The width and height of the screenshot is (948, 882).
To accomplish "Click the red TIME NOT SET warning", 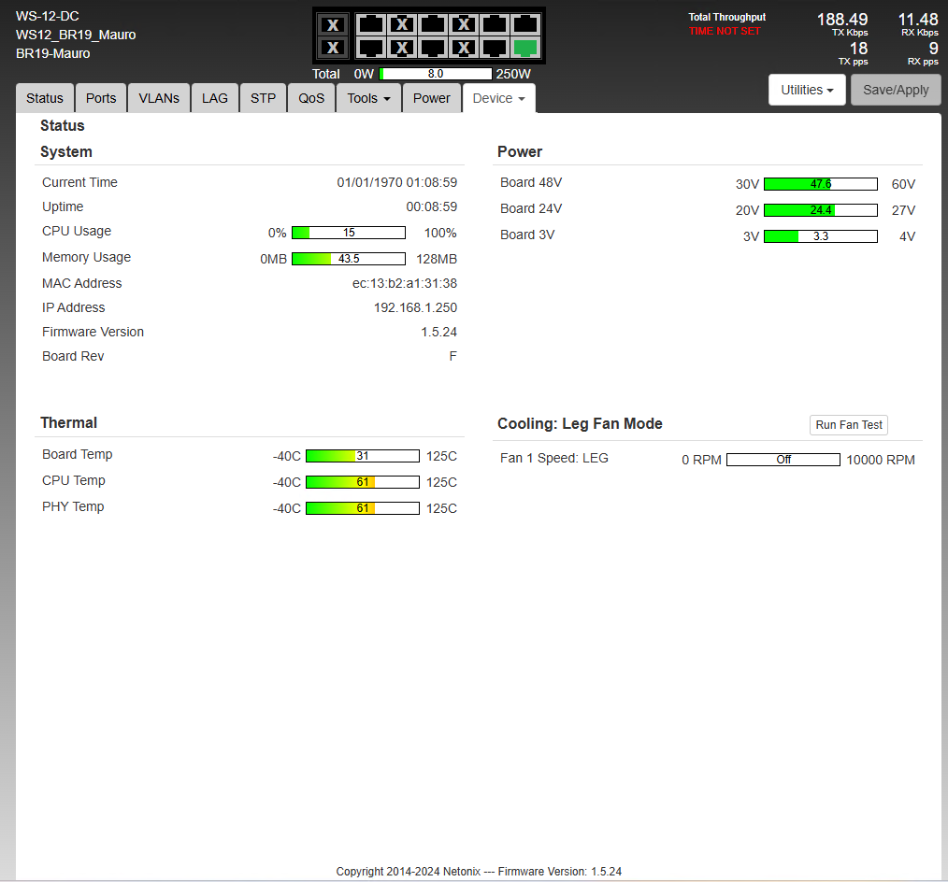I will click(725, 31).
